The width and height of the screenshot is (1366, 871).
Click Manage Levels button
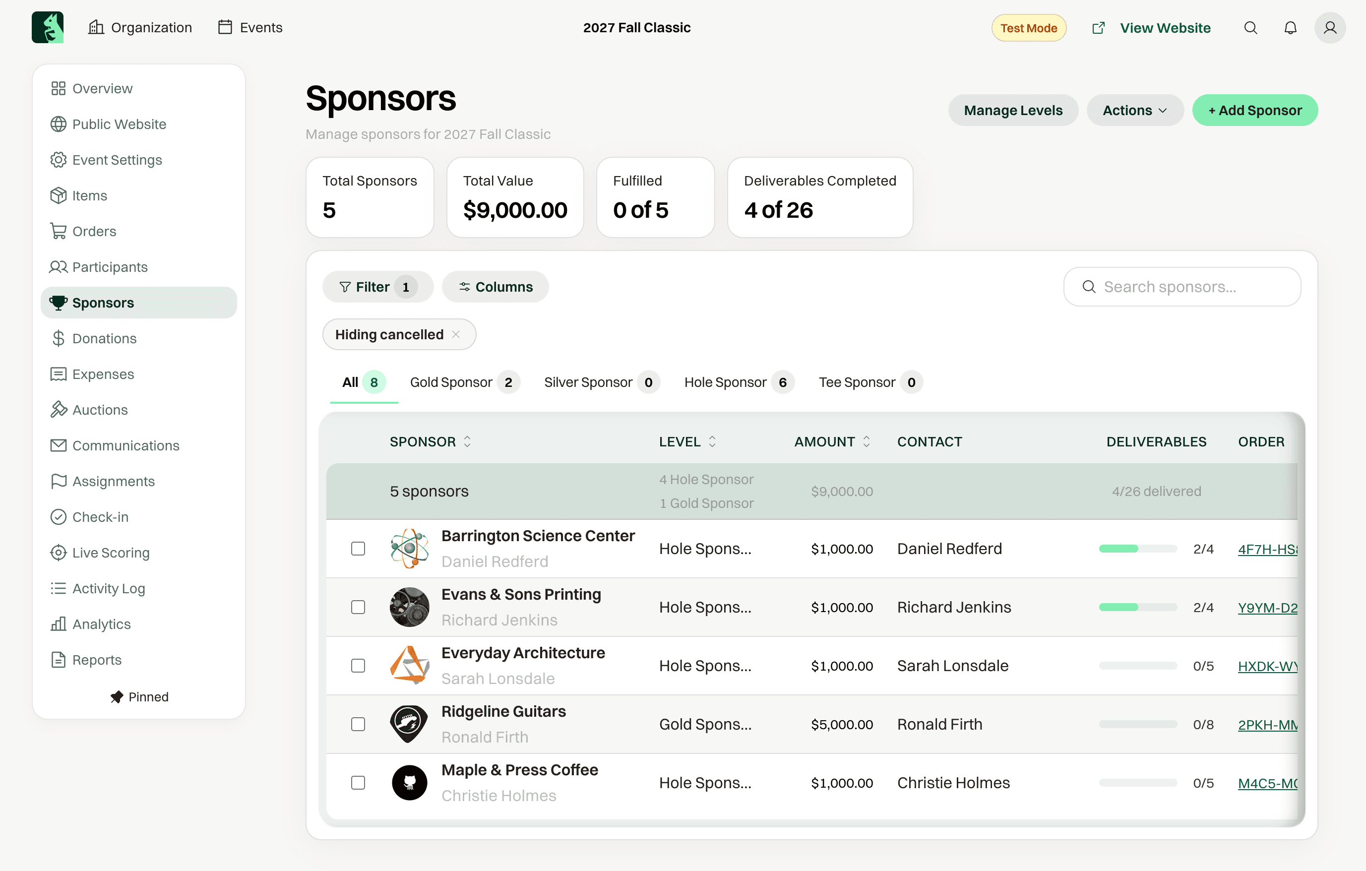point(1013,110)
